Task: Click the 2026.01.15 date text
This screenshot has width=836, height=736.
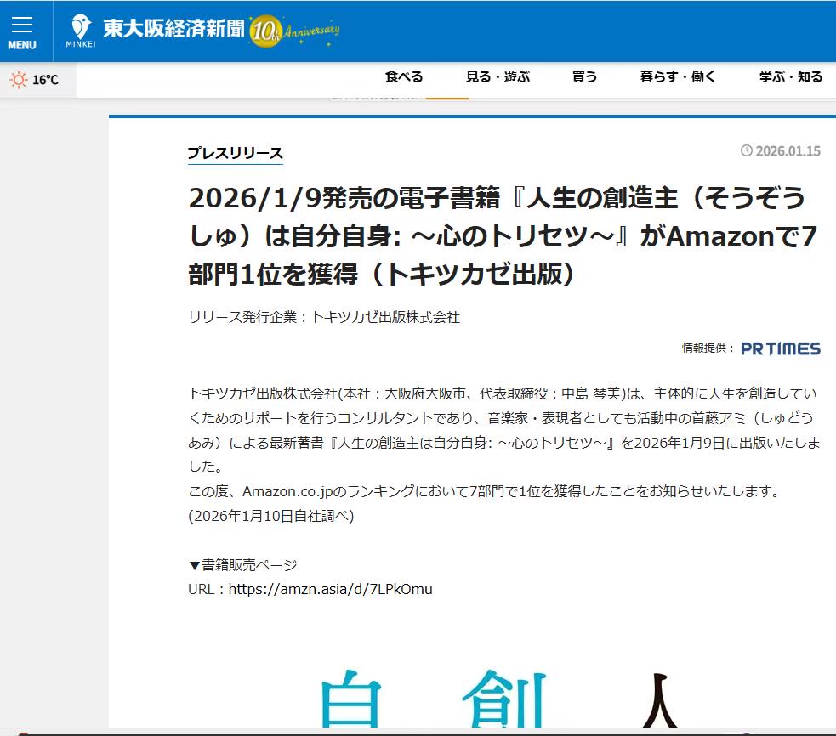Action: [x=788, y=150]
